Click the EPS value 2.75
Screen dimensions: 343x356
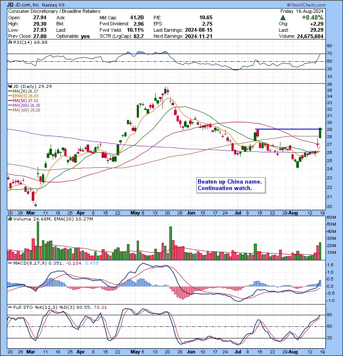click(x=207, y=24)
